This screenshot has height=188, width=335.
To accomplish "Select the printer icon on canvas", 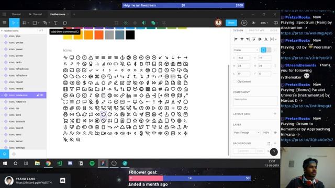I will 65,114.
